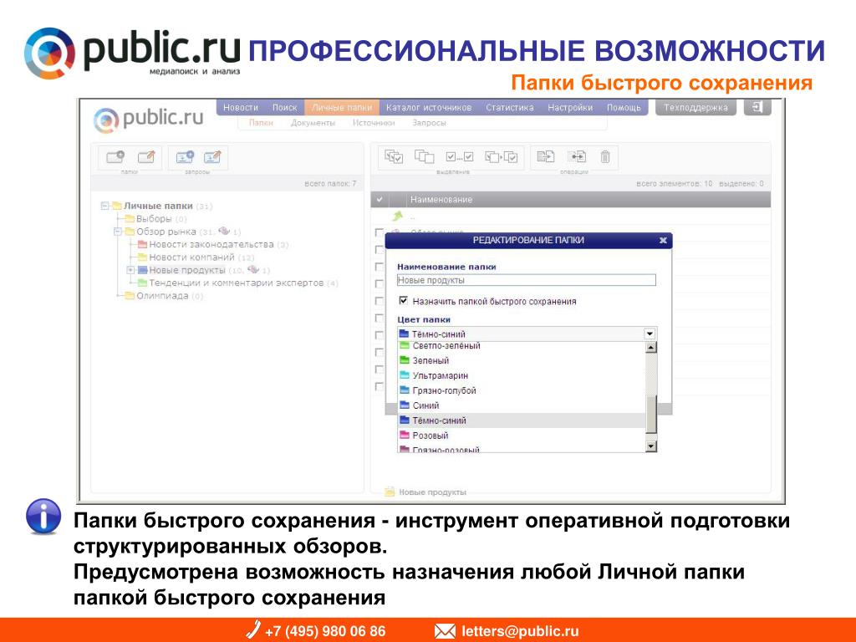This screenshot has width=856, height=642.
Task: Click the green Тенденции folder icon
Action: click(x=142, y=283)
